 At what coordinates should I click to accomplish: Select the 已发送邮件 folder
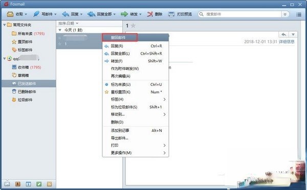point(29,83)
